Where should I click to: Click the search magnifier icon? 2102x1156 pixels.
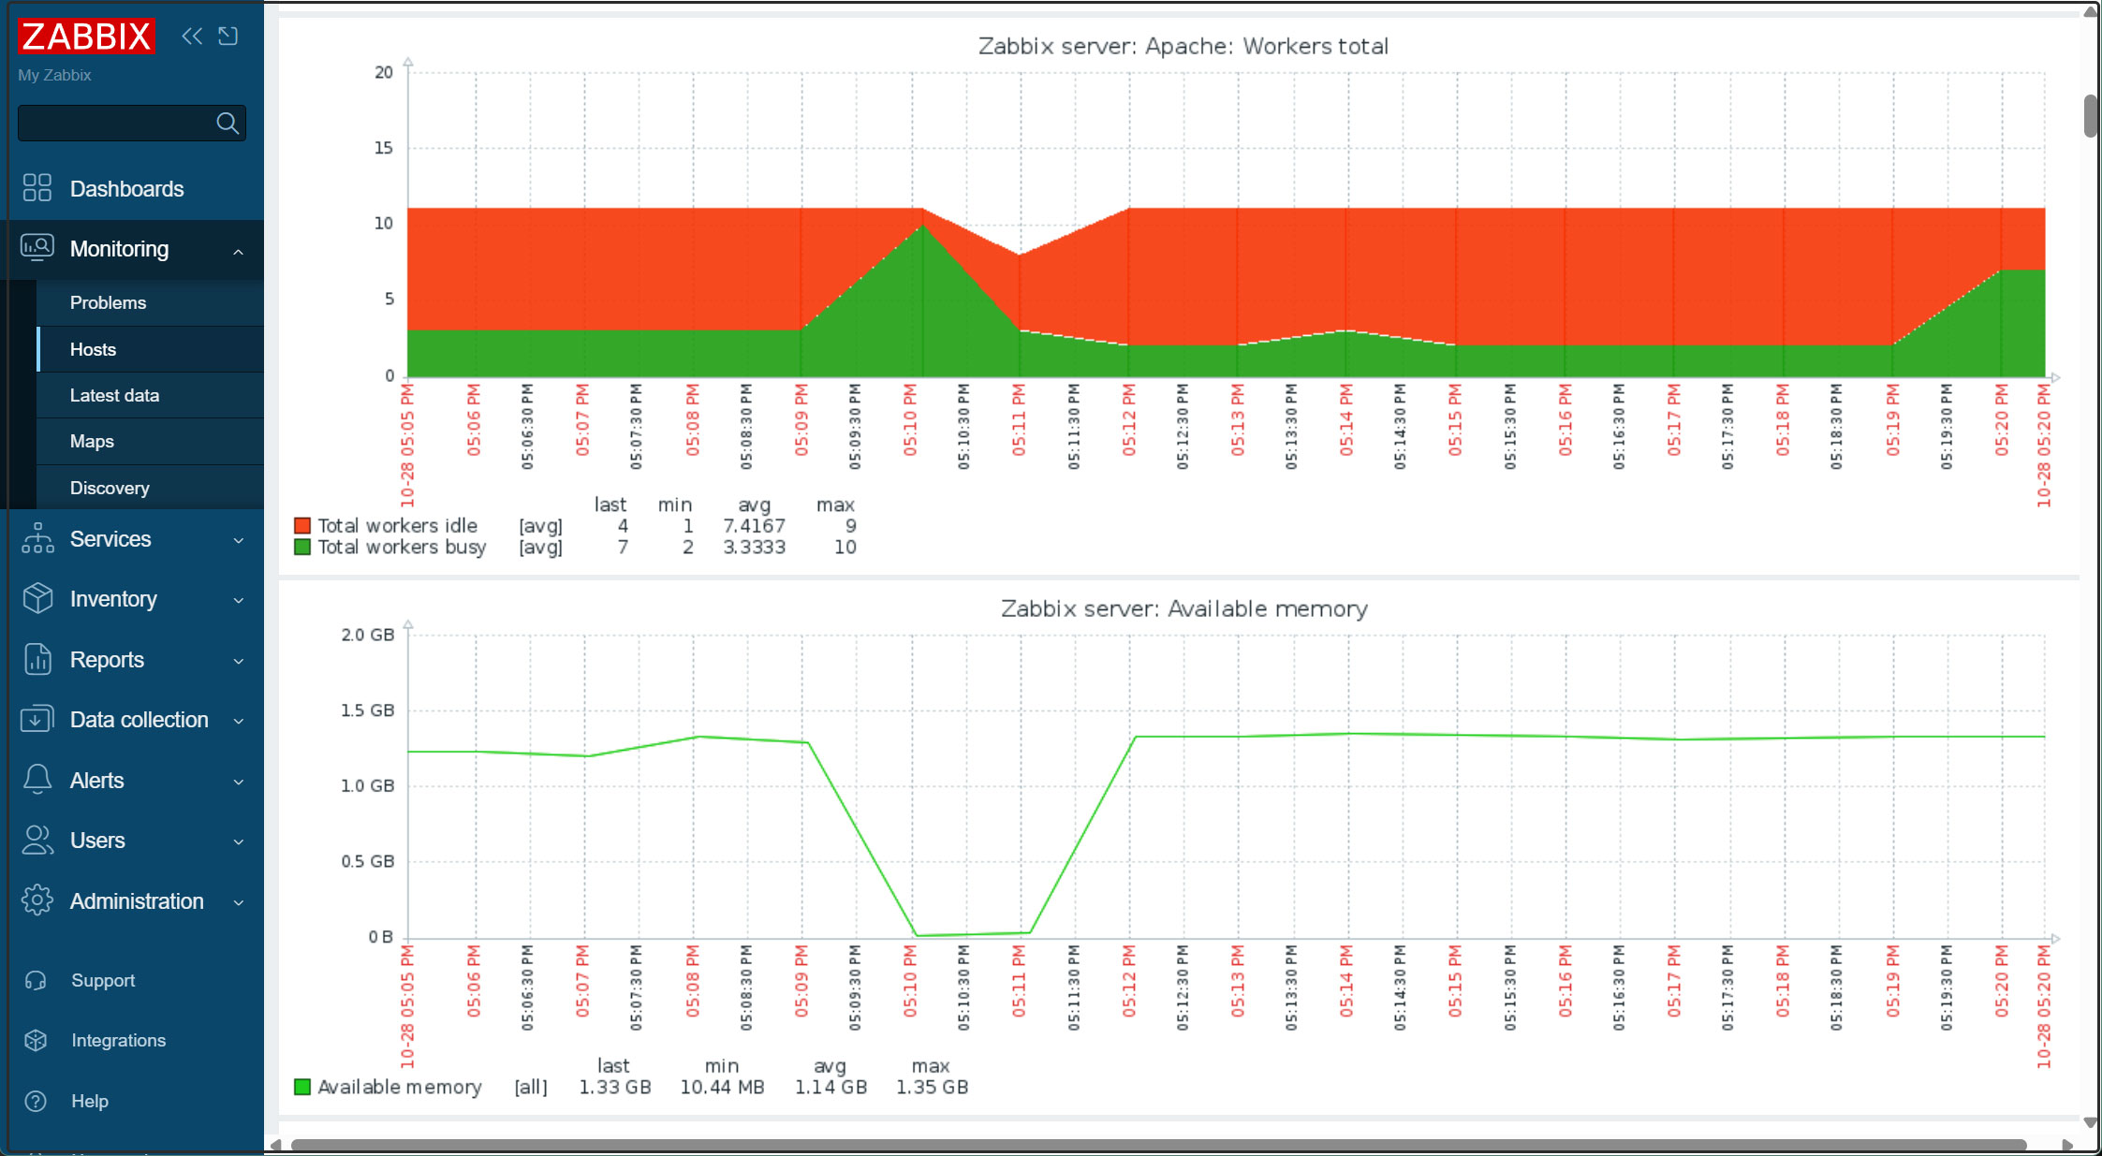point(228,123)
